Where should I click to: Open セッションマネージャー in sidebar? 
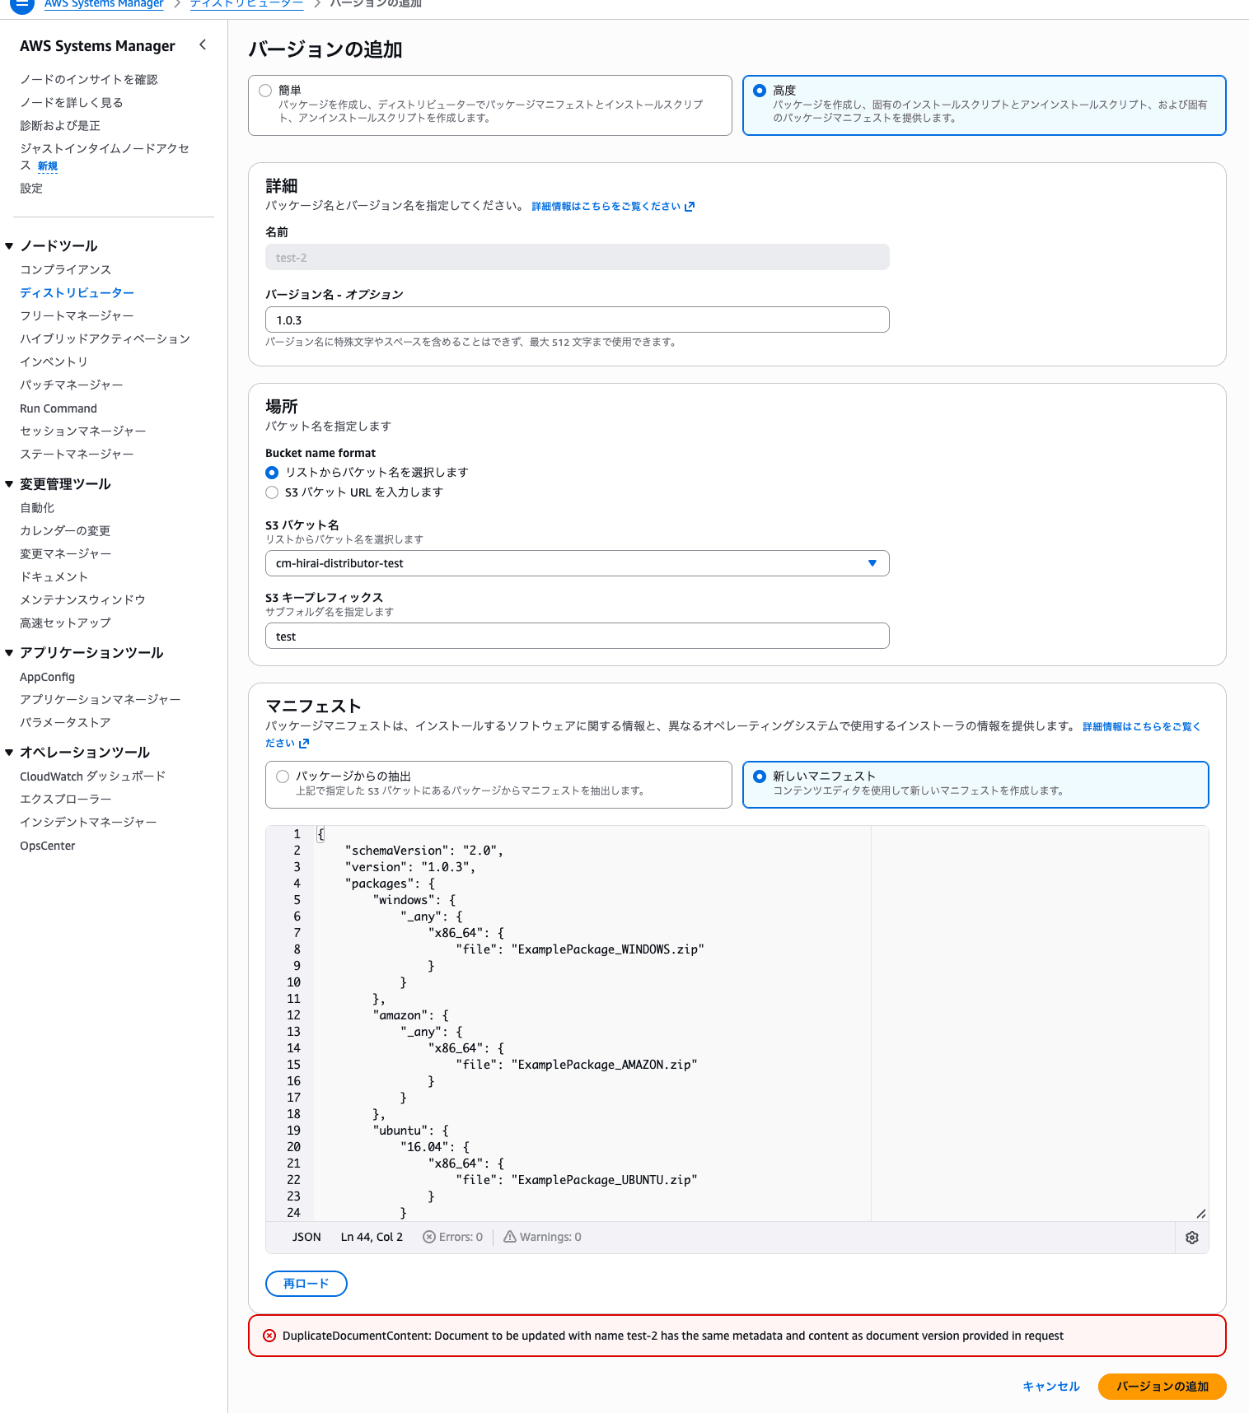(83, 431)
